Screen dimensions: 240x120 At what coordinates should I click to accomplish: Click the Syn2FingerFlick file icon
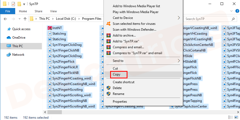(x=50, y=62)
